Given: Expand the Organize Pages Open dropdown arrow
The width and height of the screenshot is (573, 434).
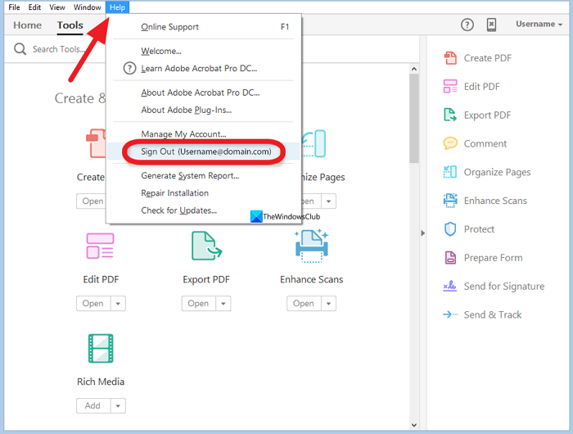Looking at the screenshot, I should [328, 201].
